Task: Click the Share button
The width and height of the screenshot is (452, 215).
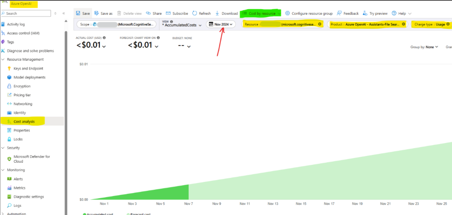Action: pos(154,13)
